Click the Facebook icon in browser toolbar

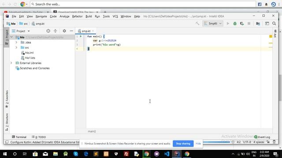pyautogui.click(x=260, y=4)
